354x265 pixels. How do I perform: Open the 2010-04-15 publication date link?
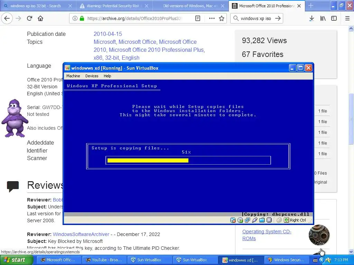click(108, 34)
